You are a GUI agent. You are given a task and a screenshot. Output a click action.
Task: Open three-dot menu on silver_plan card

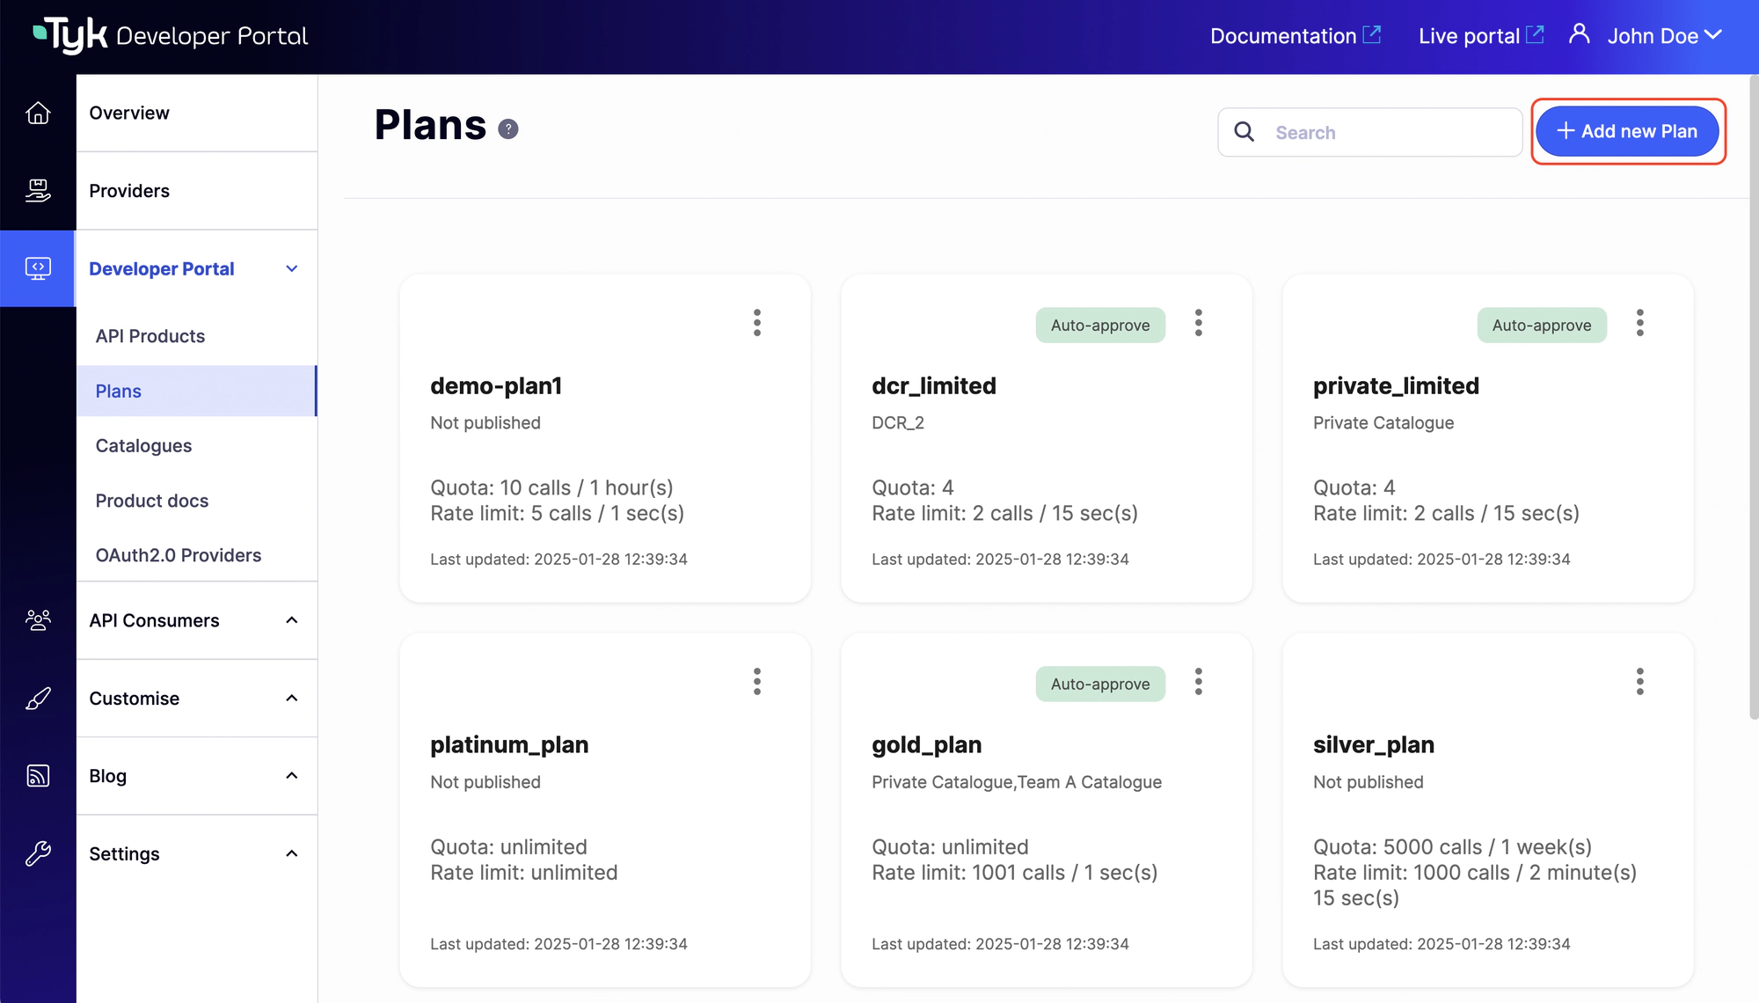pyautogui.click(x=1640, y=682)
